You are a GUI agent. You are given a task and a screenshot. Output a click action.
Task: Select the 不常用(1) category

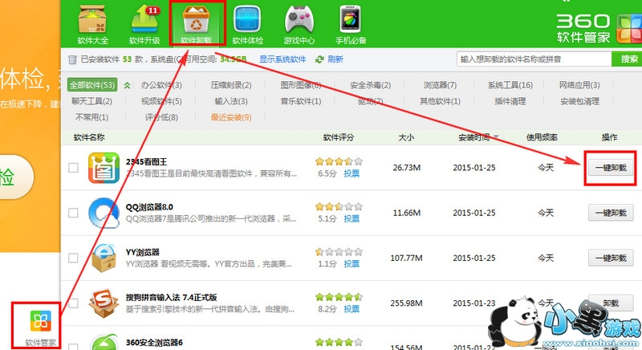[x=91, y=117]
